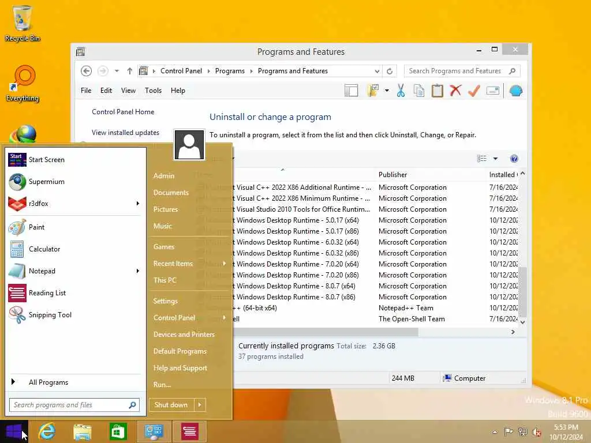Viewport: 591px width, 443px height.
Task: Open the recent locations dropdown arrow
Action: coord(117,71)
